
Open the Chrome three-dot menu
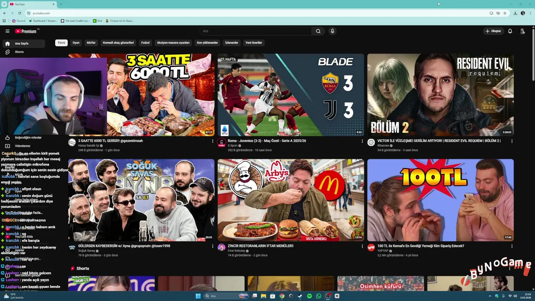pyautogui.click(x=530, y=13)
